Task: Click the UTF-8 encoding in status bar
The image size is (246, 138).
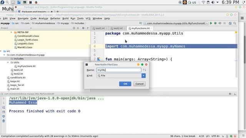Action: pyautogui.click(x=216, y=136)
